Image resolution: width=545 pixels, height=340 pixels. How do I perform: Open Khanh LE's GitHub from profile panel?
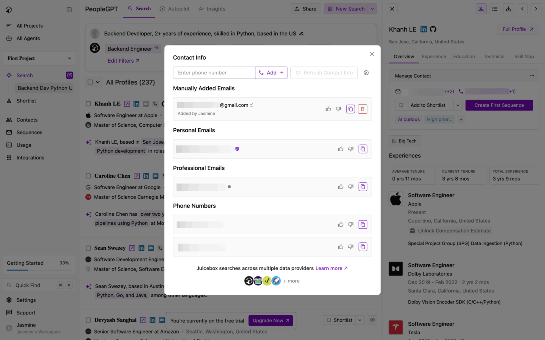[x=433, y=29]
